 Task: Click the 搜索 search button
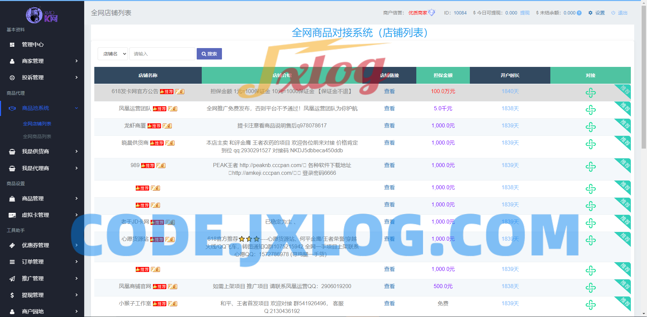209,53
